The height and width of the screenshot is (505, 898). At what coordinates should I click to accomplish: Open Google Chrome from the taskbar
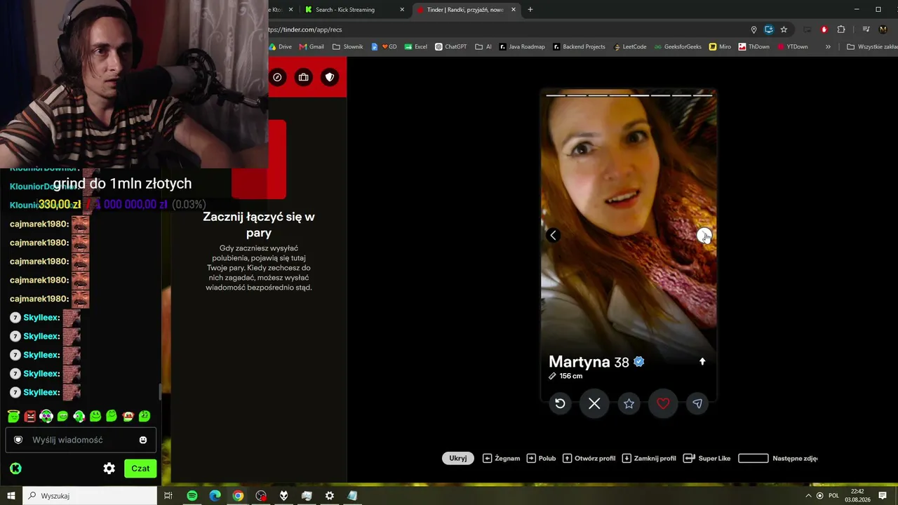tap(239, 496)
